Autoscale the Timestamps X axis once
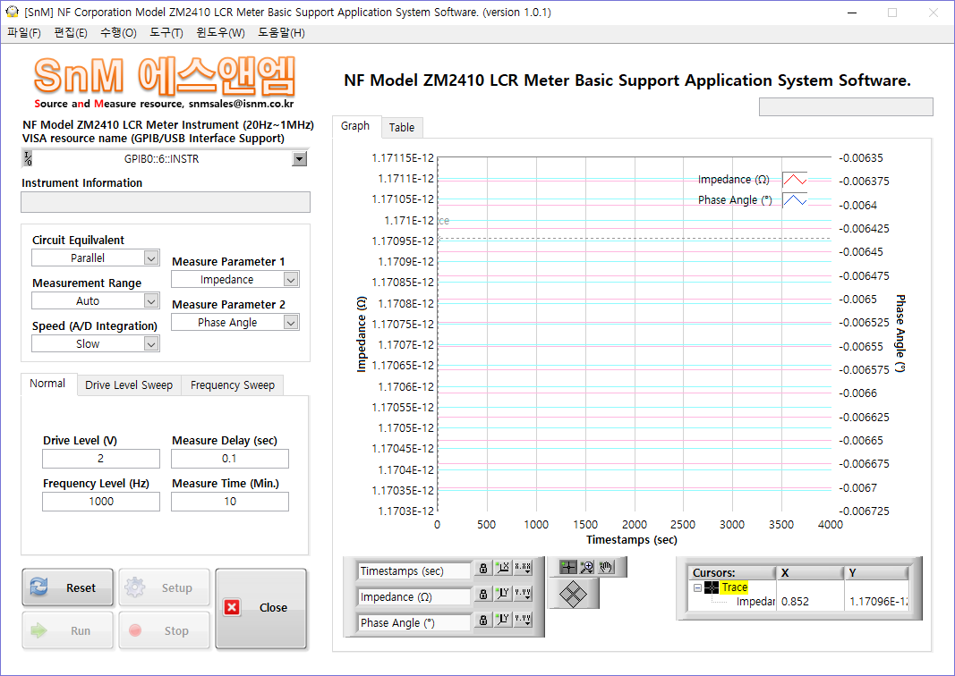 click(502, 569)
